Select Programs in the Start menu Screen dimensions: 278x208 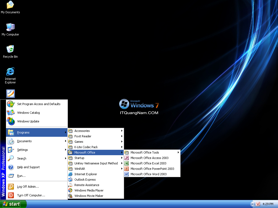[37, 132]
